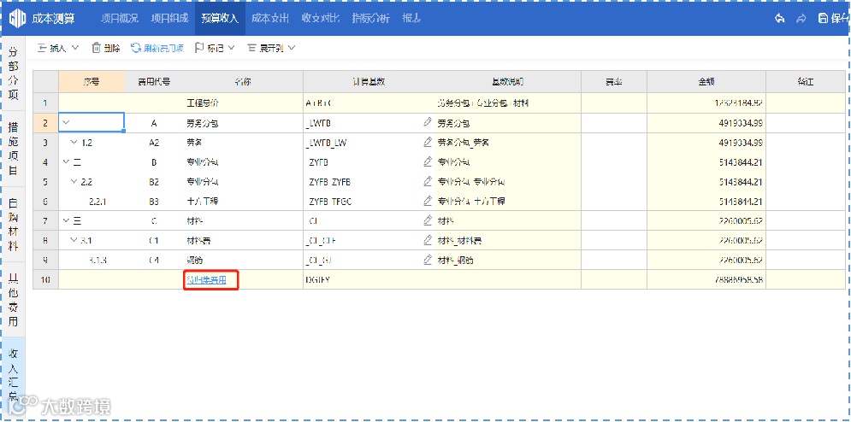Open the 展开到 dropdown arrow
Viewport: 851px width, 422px height.
[x=292, y=48]
